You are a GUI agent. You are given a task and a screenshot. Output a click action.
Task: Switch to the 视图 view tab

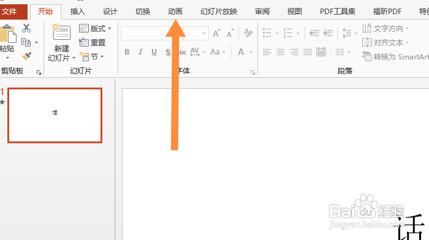(x=294, y=12)
